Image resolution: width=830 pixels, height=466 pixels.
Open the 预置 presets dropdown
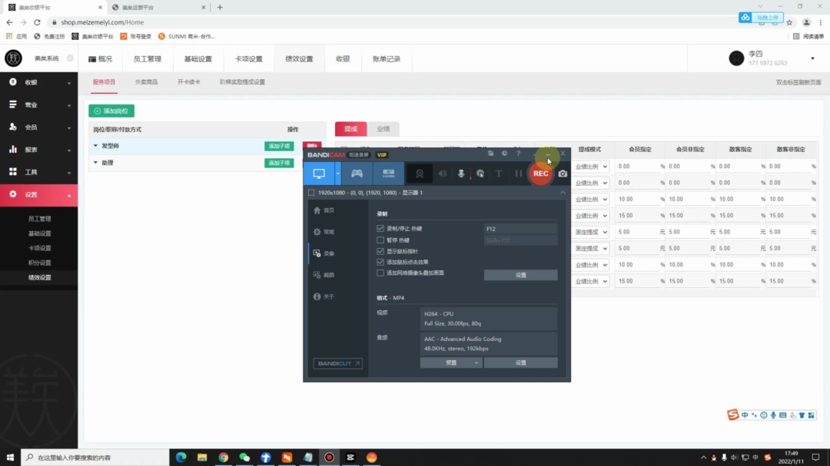tap(451, 363)
